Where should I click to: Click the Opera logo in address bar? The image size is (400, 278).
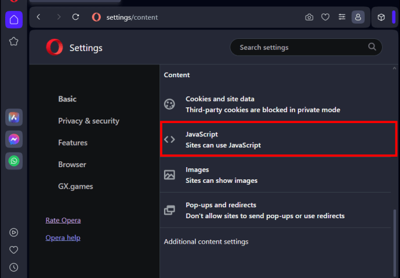pos(96,17)
